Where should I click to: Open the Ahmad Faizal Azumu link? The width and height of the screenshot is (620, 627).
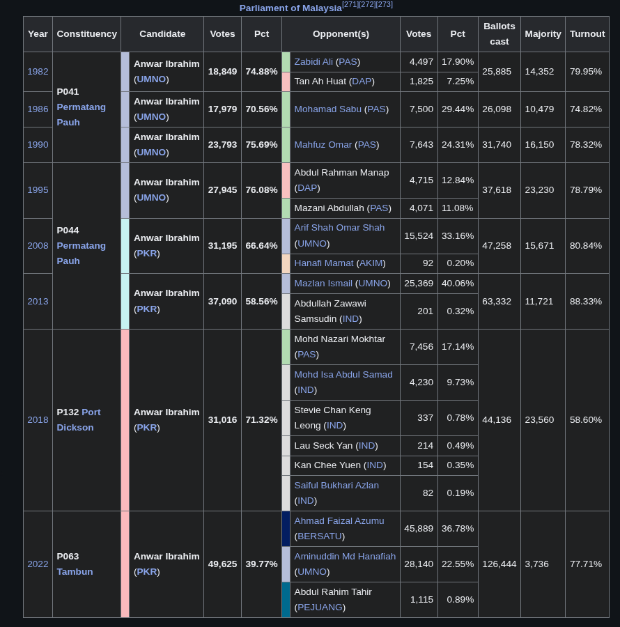click(x=339, y=521)
